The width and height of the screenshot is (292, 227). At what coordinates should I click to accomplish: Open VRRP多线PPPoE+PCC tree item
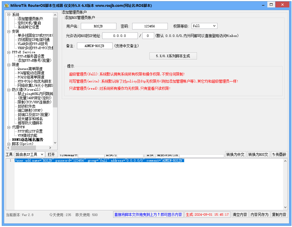(x=35, y=48)
